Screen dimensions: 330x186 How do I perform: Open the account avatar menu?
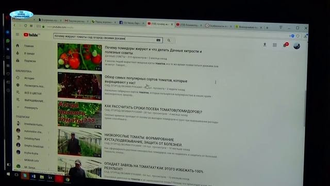point(297,46)
